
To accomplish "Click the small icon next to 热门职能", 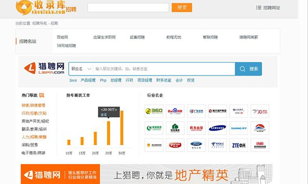I will pyautogui.click(x=42, y=95).
